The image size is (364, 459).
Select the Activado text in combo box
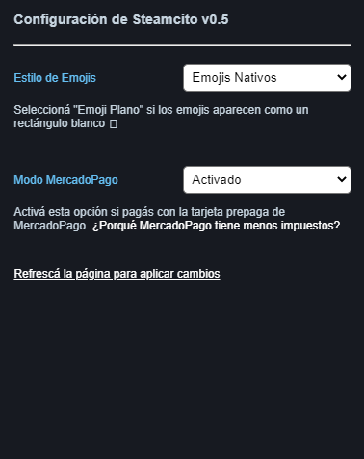pyautogui.click(x=217, y=179)
